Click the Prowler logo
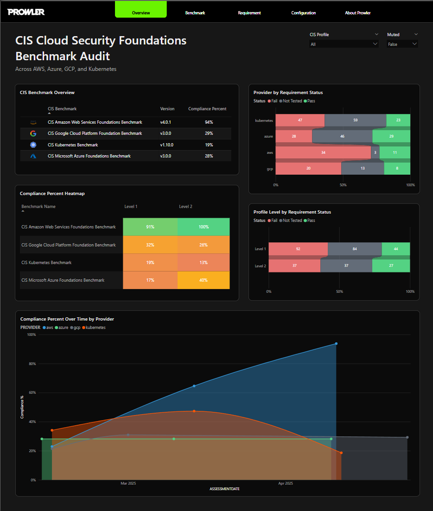Image resolution: width=433 pixels, height=511 pixels. click(26, 12)
